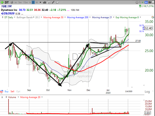Expand the timeframe dropdown arrow after W
155x116 pixels.
[40, 2]
